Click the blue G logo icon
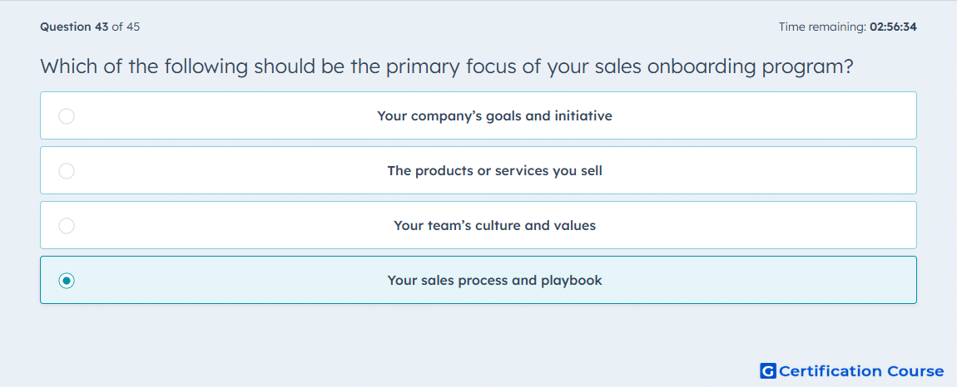Image resolution: width=957 pixels, height=387 pixels. click(x=768, y=370)
